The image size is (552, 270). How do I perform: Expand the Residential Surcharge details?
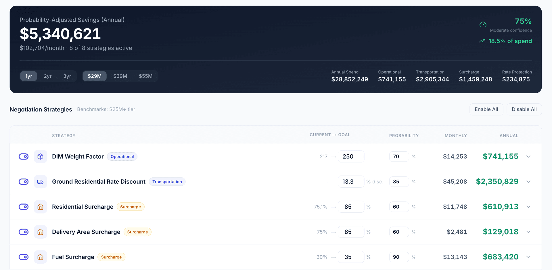pos(529,207)
